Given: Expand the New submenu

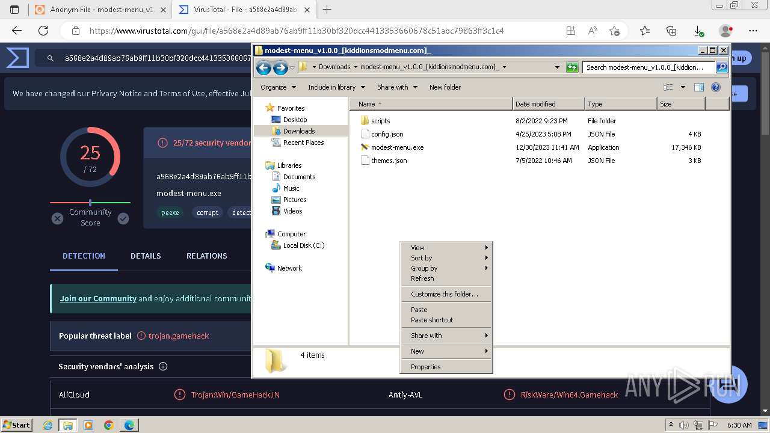Looking at the screenshot, I should coord(446,351).
